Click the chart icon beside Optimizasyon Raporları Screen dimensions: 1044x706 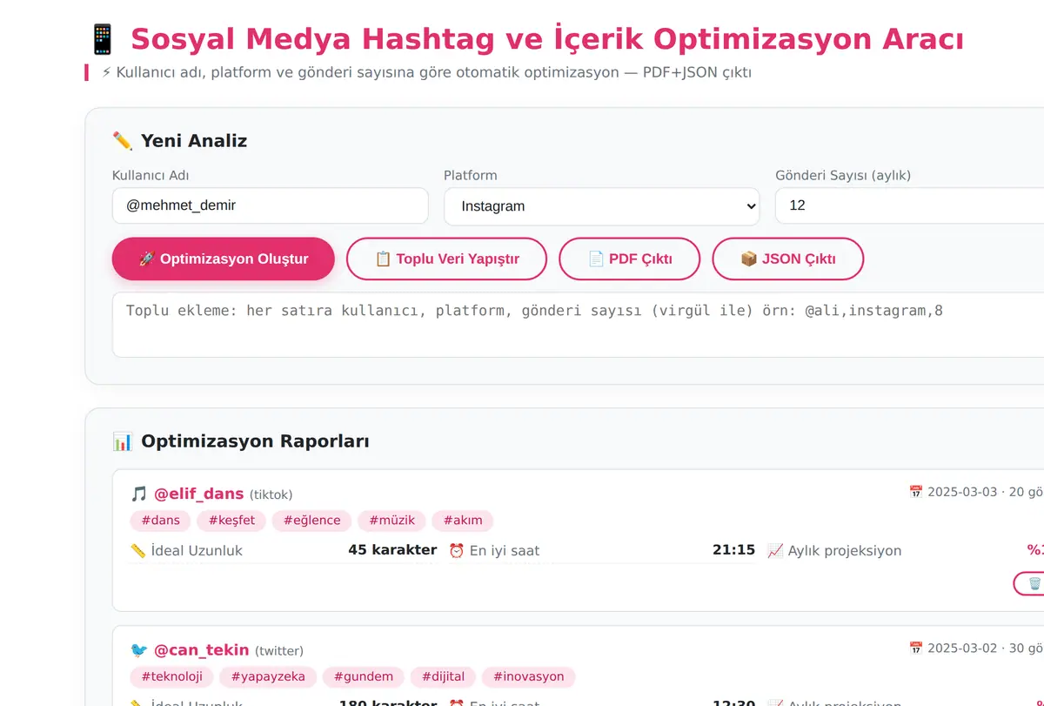click(123, 441)
